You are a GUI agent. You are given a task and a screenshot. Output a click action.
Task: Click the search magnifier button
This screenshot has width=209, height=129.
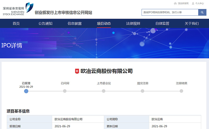tap(202, 12)
